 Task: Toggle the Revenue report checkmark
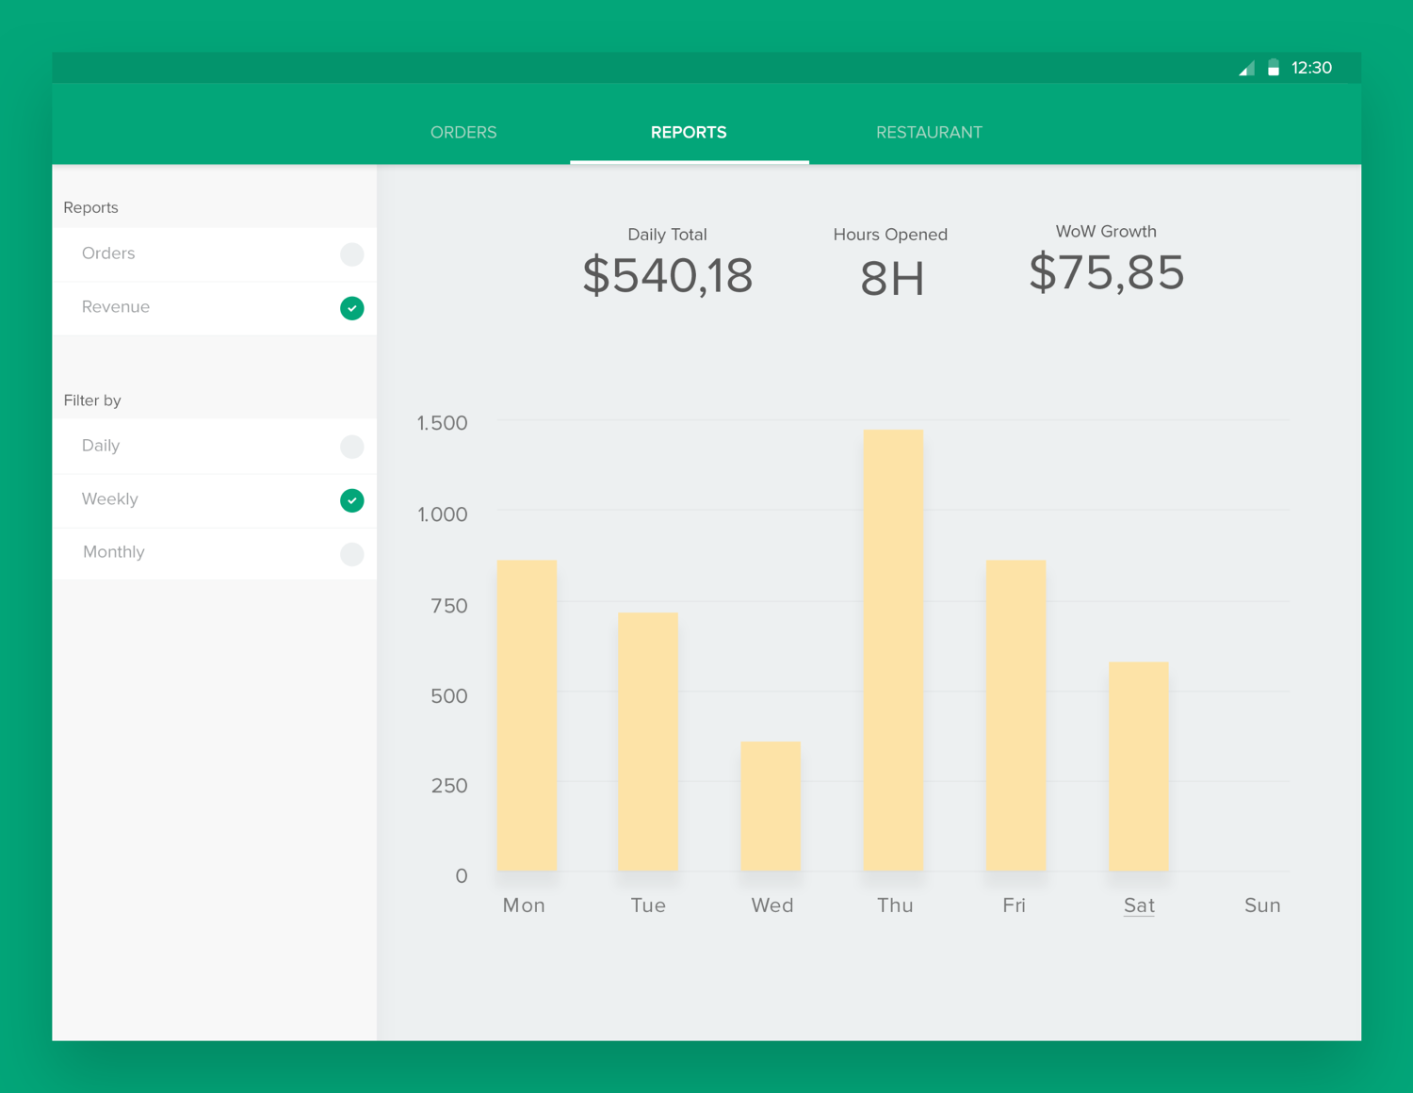coord(352,308)
